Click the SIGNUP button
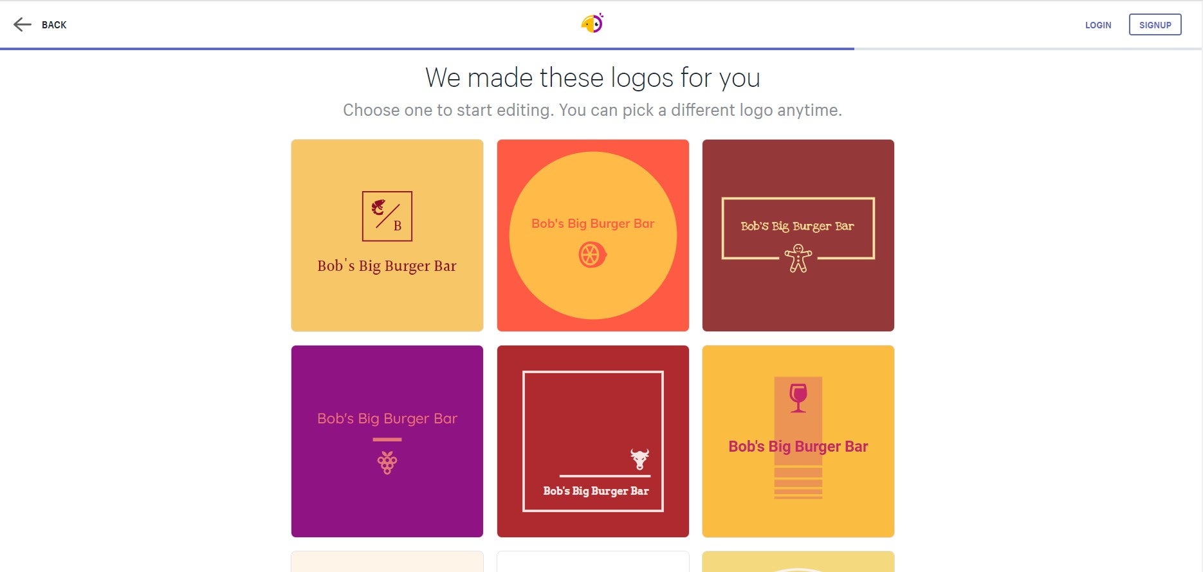Screen dimensions: 1203x572 click(x=1155, y=24)
